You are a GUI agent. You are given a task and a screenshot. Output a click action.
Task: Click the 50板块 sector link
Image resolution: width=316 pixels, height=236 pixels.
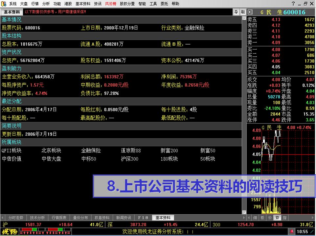pos(208,159)
